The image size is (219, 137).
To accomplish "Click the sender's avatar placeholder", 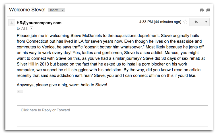I will (x=12, y=23).
